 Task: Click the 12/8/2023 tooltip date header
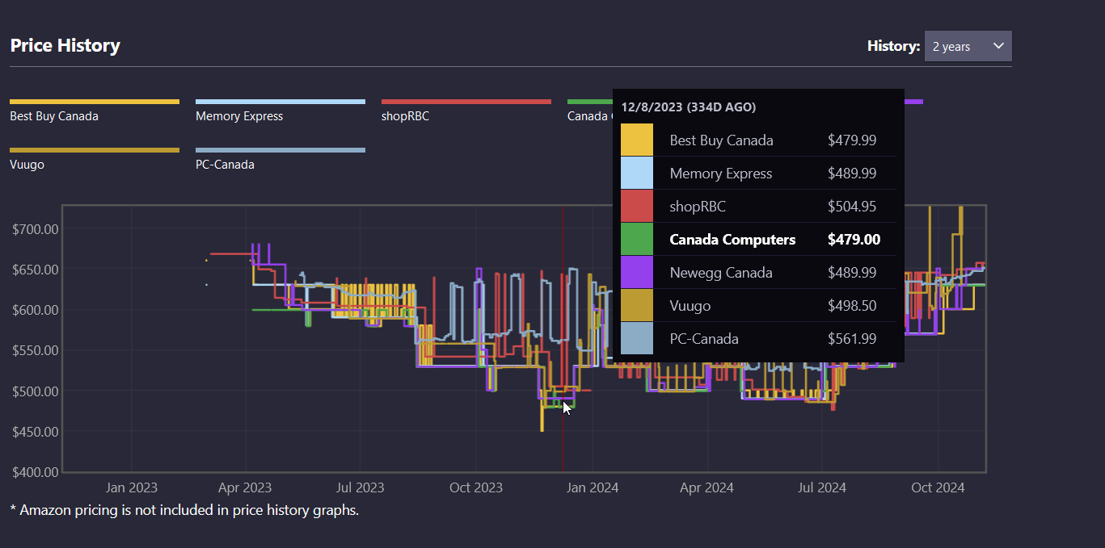tap(689, 107)
